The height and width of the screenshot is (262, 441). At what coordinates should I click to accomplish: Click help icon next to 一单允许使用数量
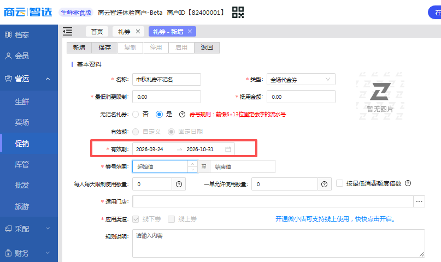tap(325, 184)
